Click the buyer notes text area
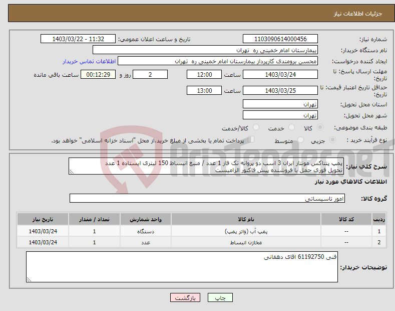The width and height of the screenshot is (395, 311). (182, 267)
